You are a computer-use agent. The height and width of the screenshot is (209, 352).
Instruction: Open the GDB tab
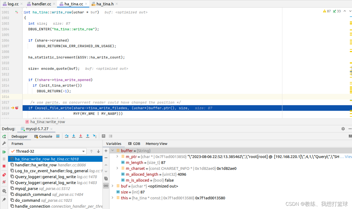pos(134,144)
